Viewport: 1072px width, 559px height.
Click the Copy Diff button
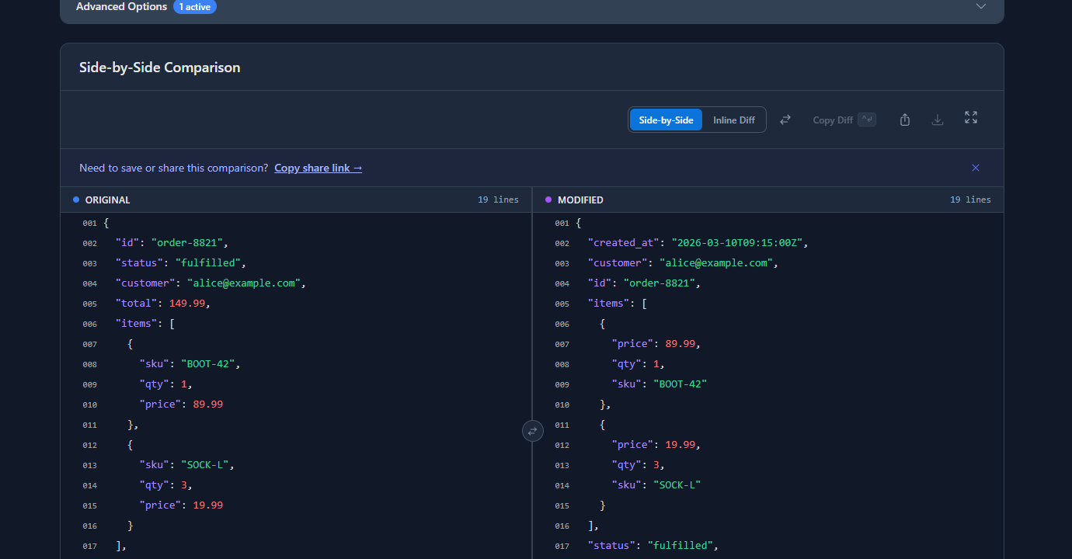(844, 120)
